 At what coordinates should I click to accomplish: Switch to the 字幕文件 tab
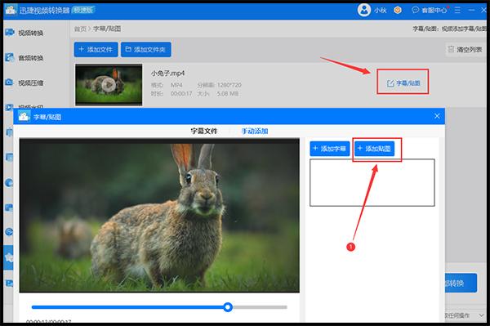point(204,131)
